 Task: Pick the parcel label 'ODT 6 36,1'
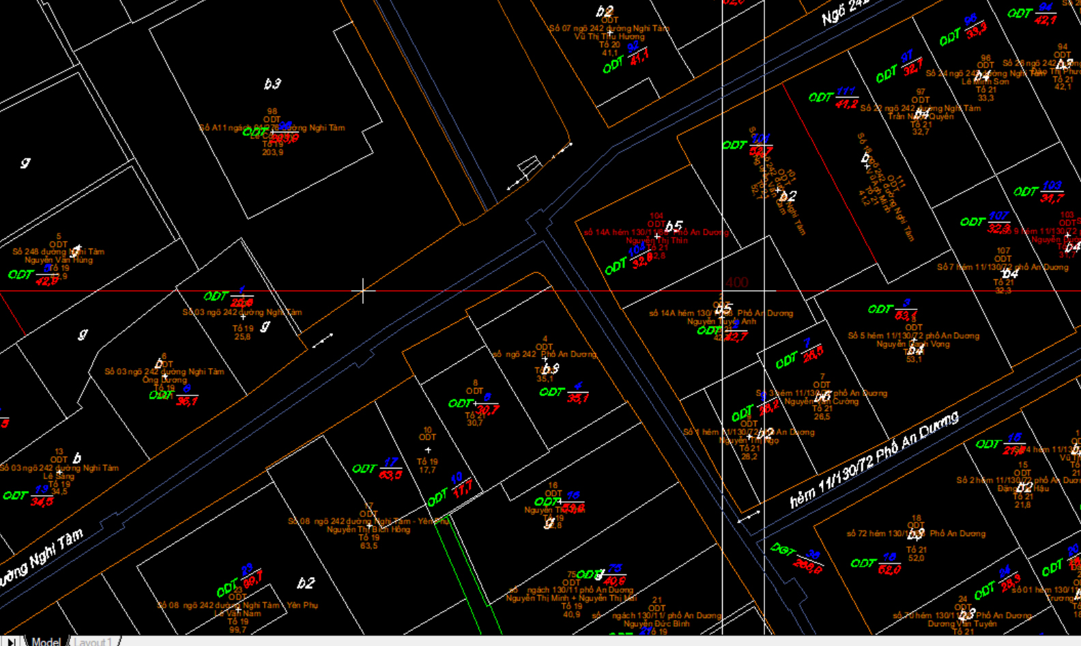pos(174,395)
